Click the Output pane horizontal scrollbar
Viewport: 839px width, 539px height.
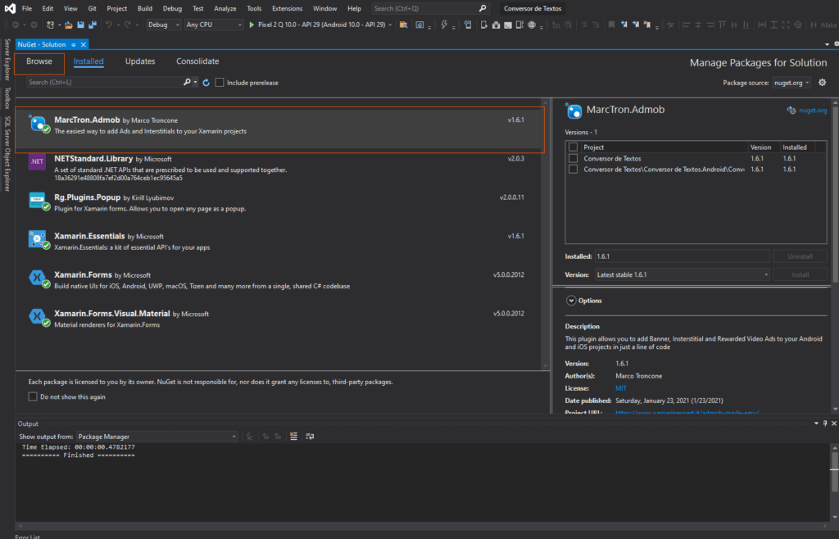(423, 526)
